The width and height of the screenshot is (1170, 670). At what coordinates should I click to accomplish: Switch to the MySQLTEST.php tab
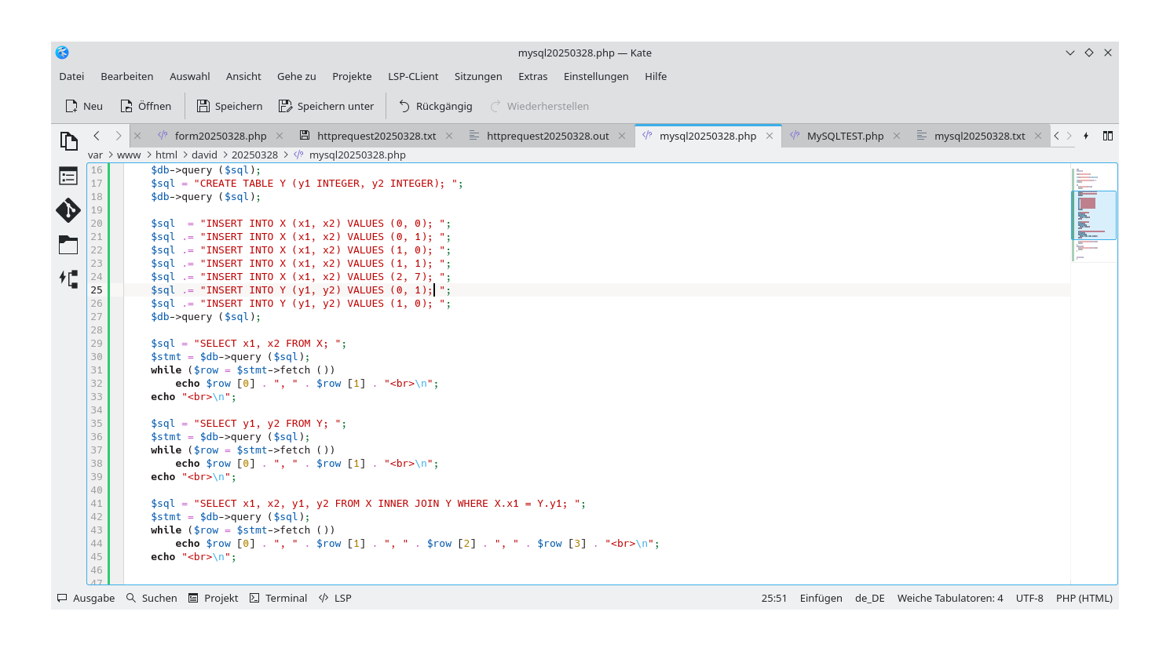tap(844, 135)
